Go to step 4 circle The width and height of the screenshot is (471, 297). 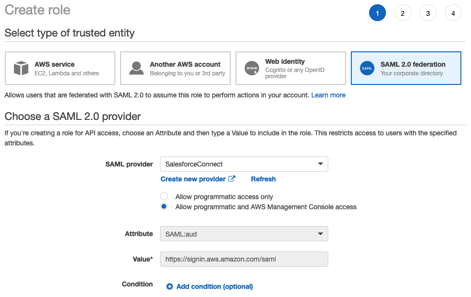click(x=453, y=13)
